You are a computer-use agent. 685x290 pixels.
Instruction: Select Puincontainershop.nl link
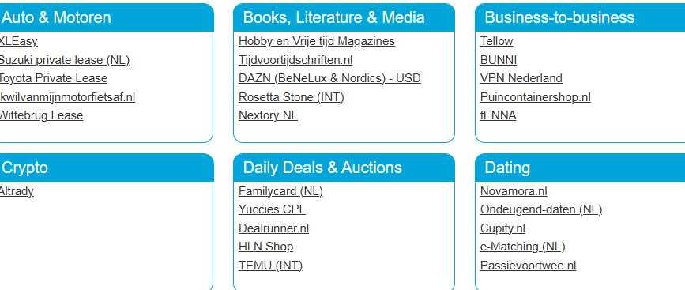point(536,97)
